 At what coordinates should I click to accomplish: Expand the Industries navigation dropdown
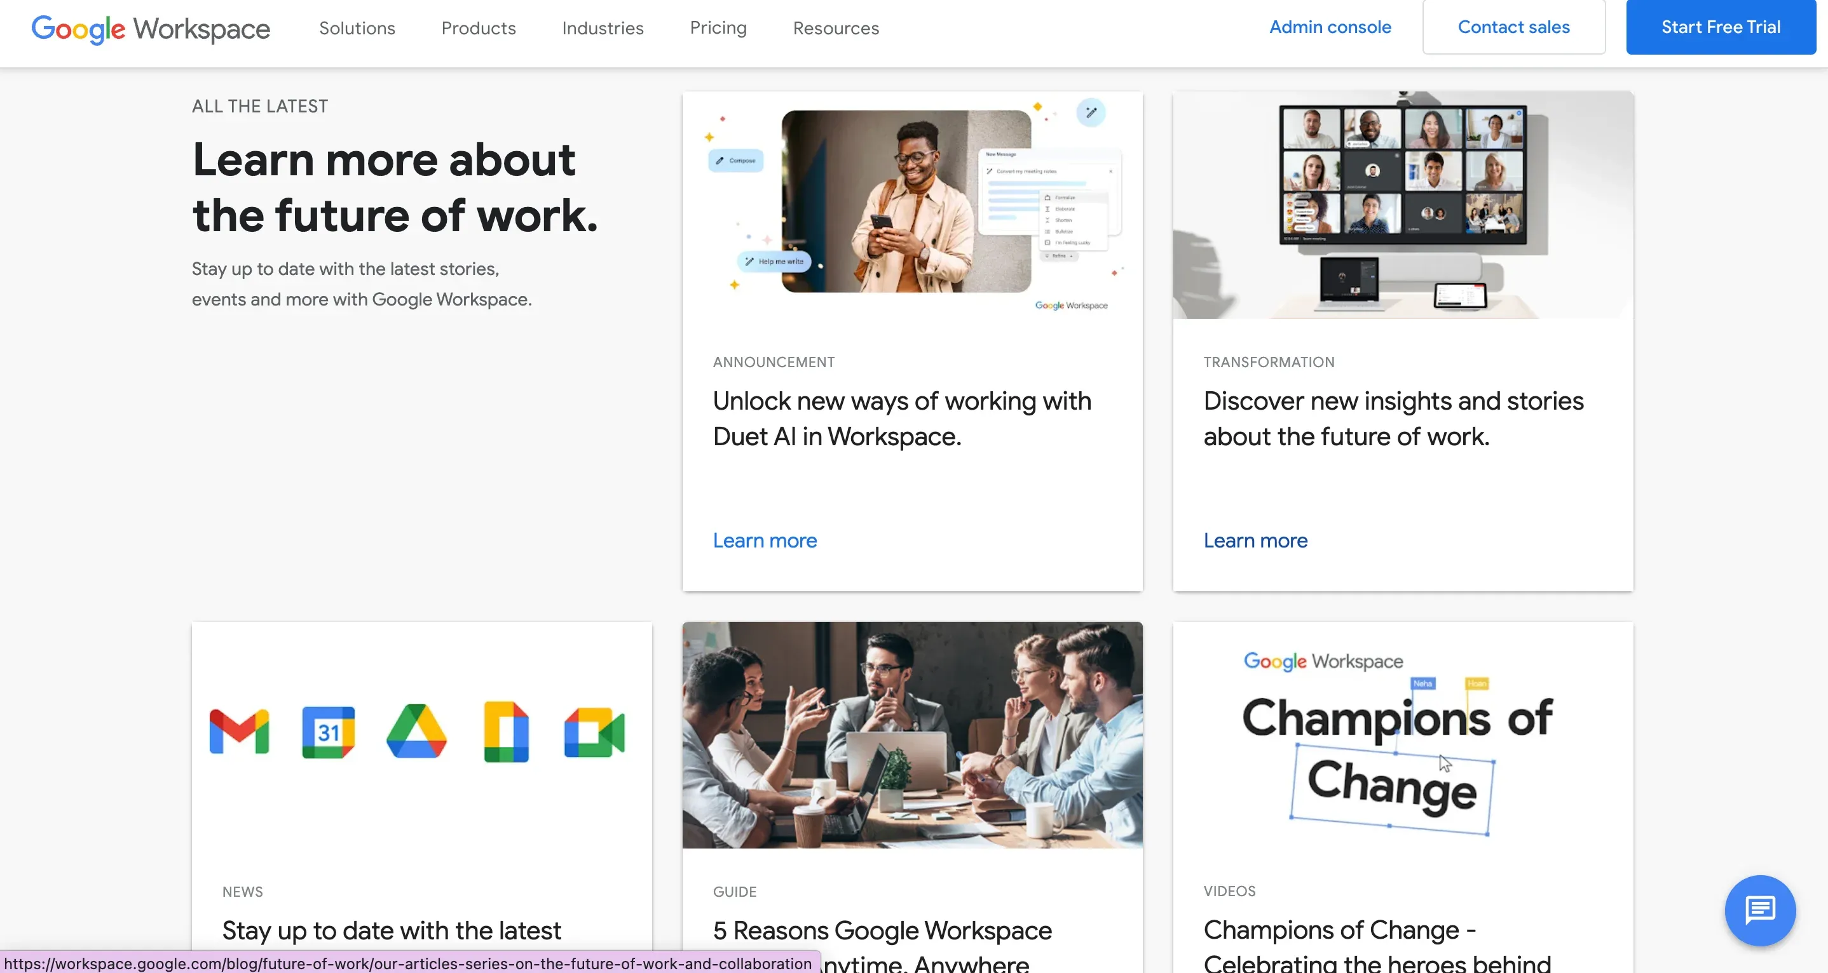(603, 27)
